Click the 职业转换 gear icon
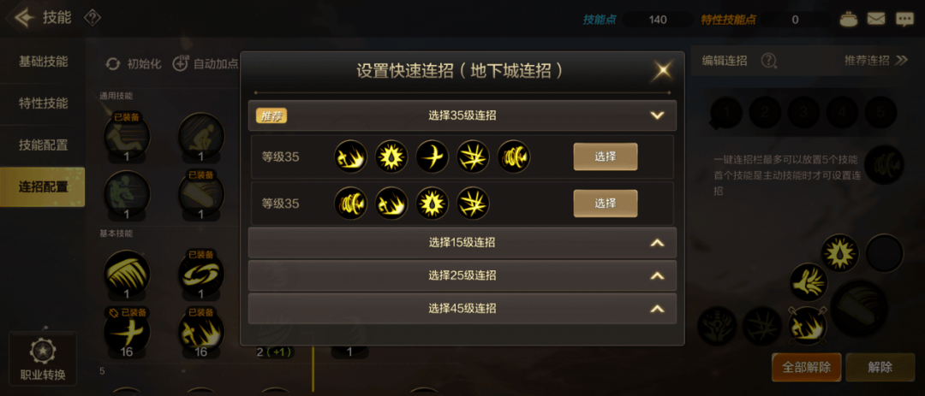Viewport: 925px width, 396px height. tap(43, 352)
